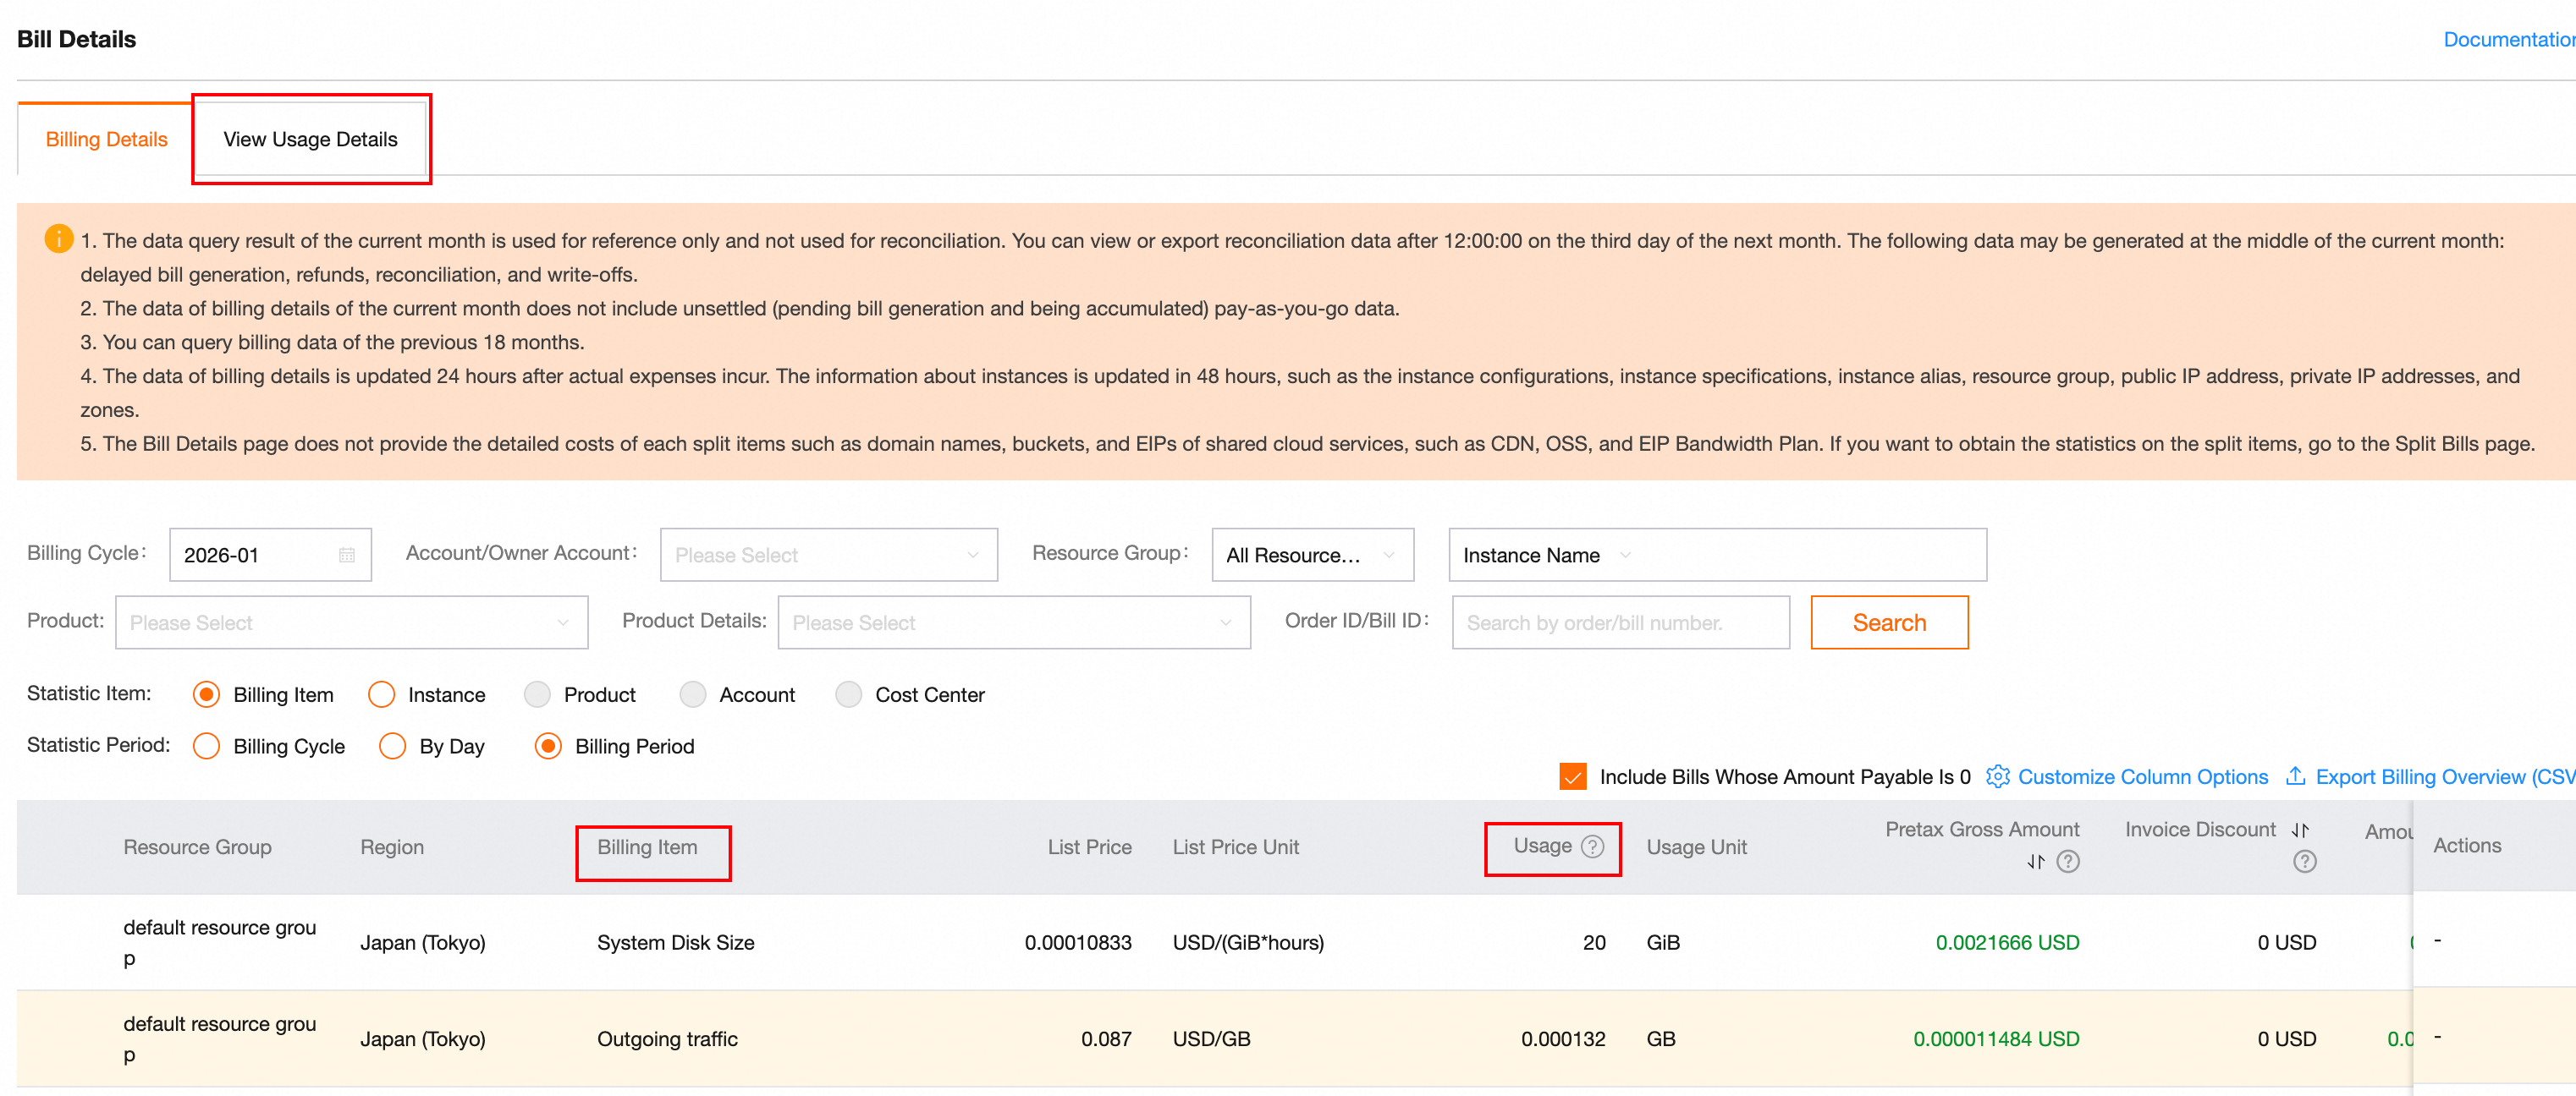The image size is (2576, 1096).
Task: Sort by Invoice Discount arrows
Action: click(2299, 830)
